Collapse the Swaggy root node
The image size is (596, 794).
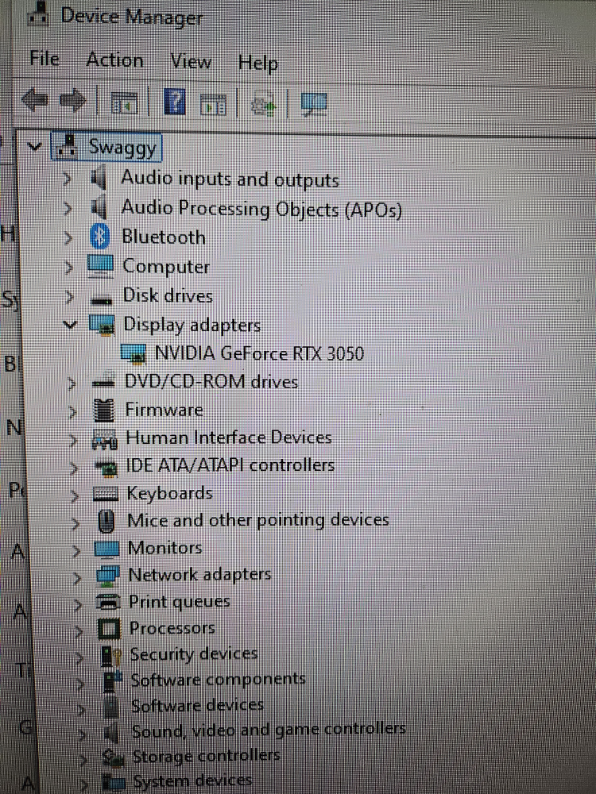tap(34, 148)
